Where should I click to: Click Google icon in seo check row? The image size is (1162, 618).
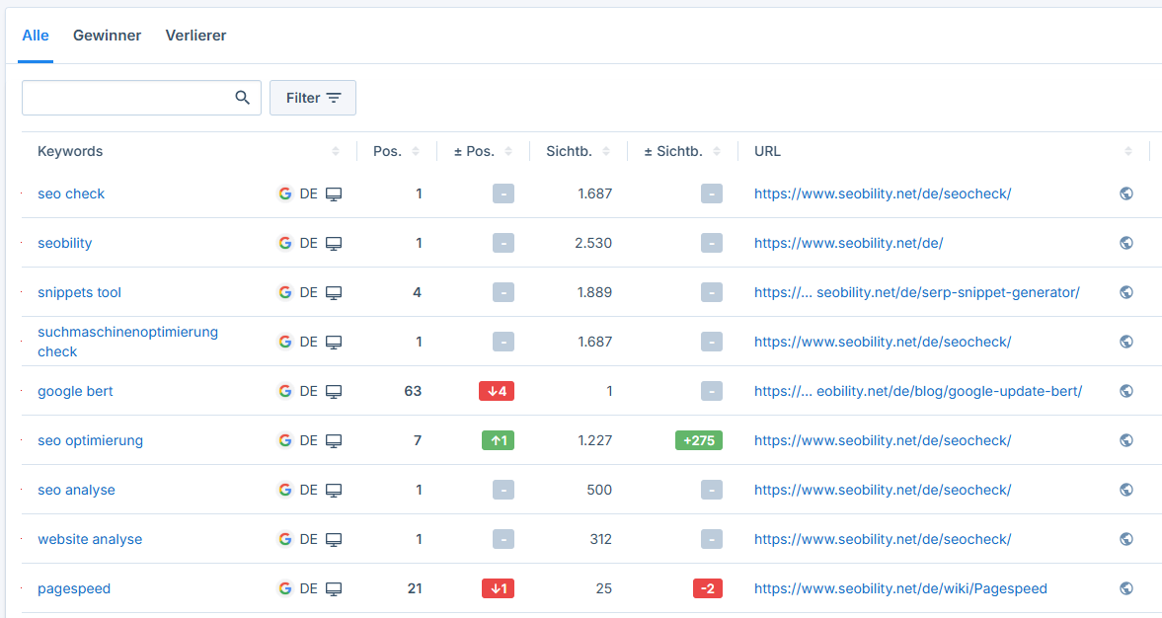click(285, 193)
